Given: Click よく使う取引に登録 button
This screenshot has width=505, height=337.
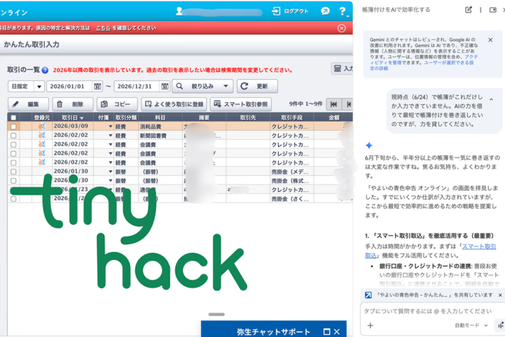Looking at the screenshot, I should pyautogui.click(x=174, y=104).
